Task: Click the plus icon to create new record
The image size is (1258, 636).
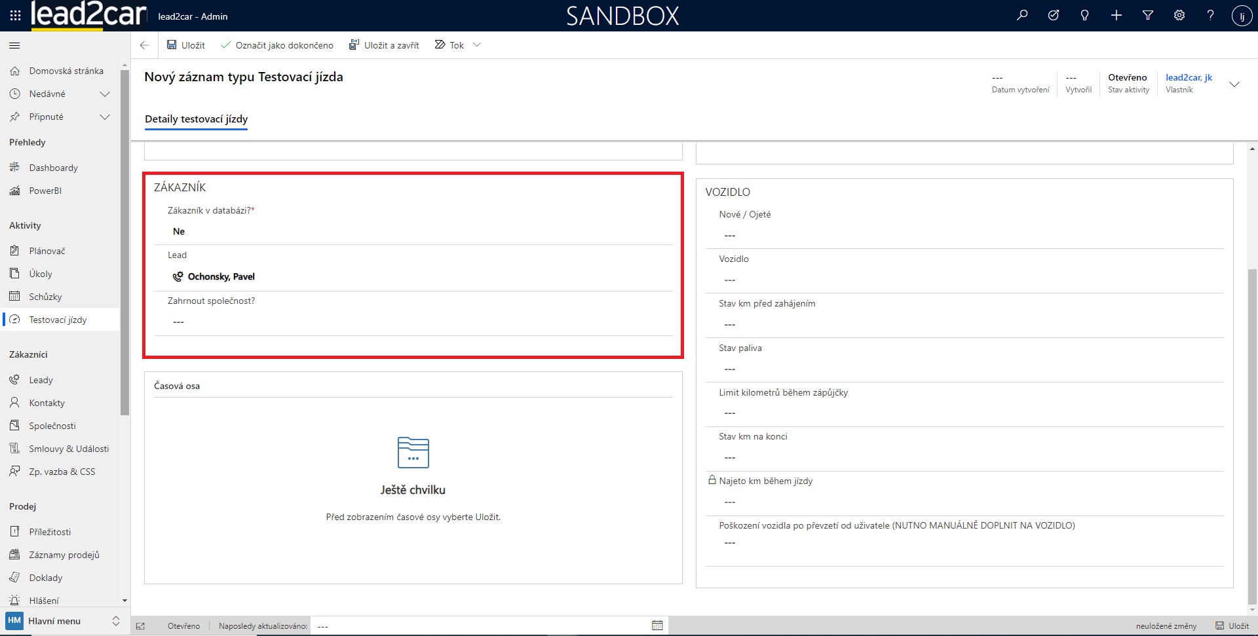Action: [x=1116, y=16]
